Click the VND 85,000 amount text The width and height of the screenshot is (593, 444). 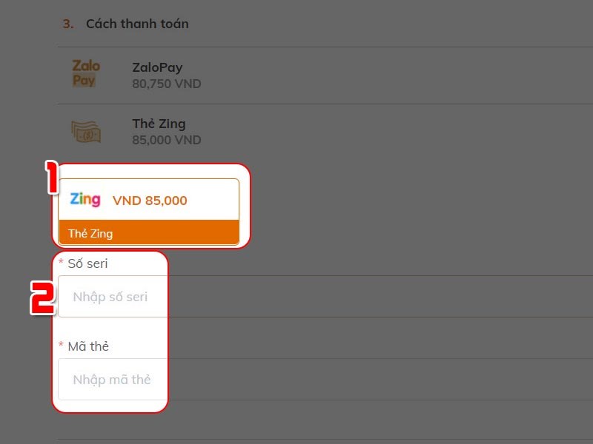click(150, 200)
